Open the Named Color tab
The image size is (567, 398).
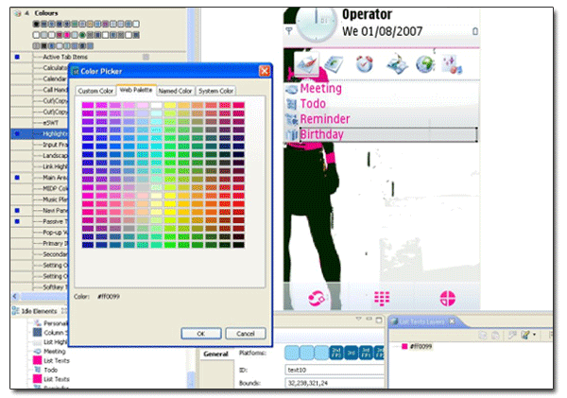pos(175,91)
